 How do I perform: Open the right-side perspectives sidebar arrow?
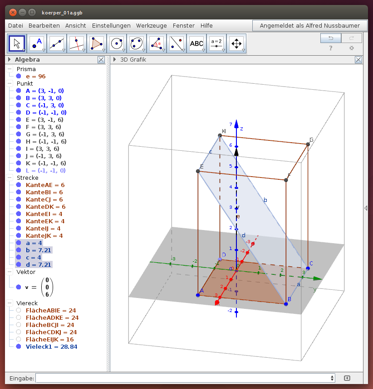[366, 208]
